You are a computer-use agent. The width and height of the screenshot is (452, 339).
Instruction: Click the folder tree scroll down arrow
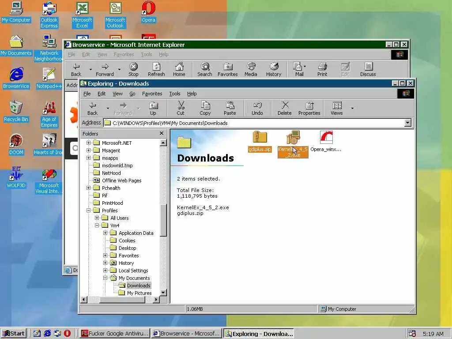click(x=163, y=293)
